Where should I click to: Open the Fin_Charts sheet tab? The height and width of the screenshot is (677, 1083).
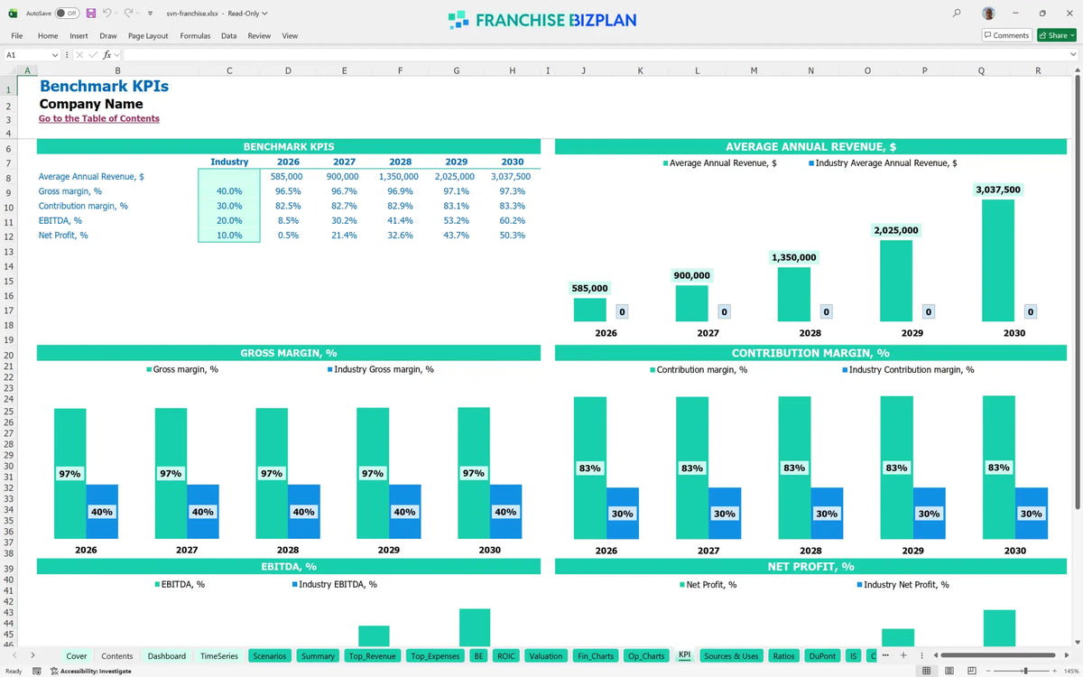(596, 656)
